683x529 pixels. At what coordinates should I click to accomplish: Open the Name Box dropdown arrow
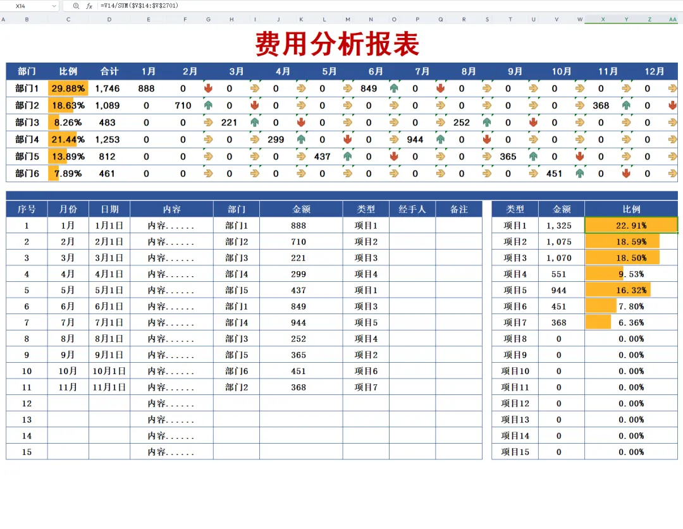pos(54,6)
